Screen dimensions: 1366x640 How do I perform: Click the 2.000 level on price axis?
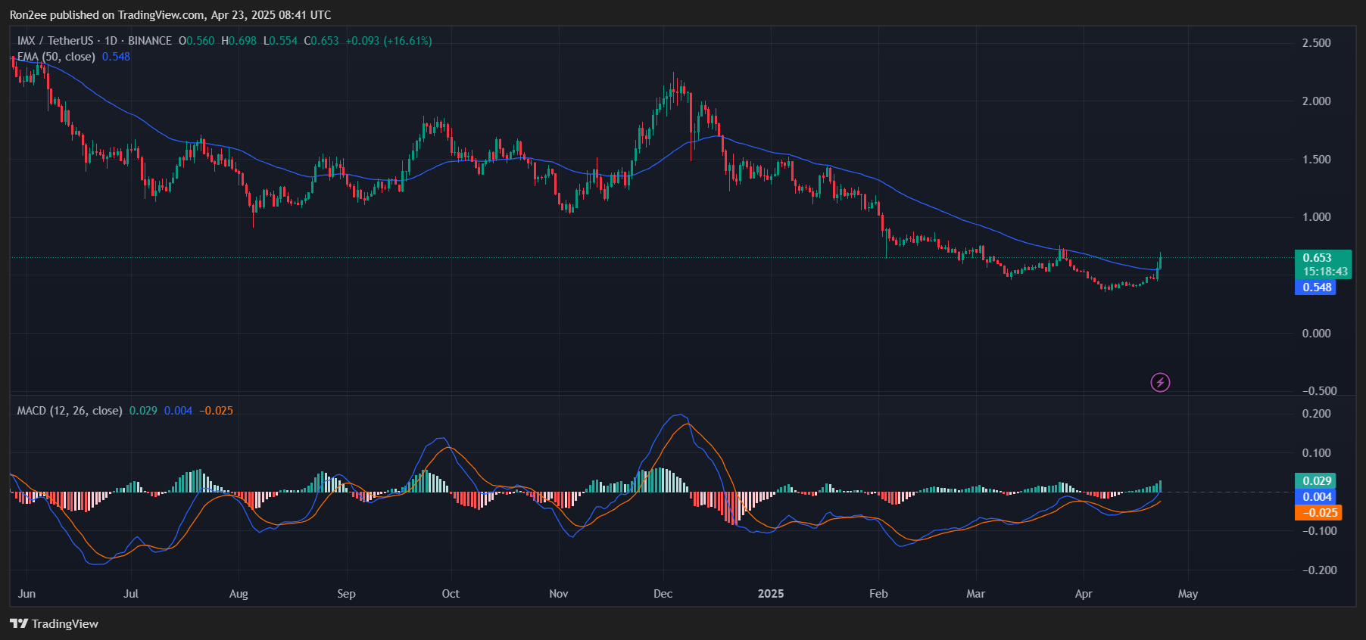point(1316,101)
